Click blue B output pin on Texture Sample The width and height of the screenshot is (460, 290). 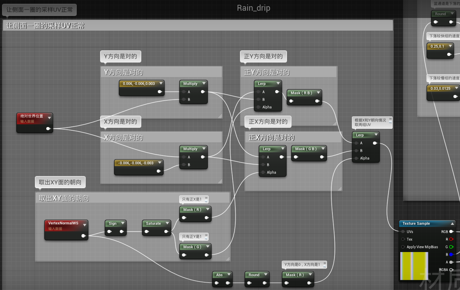[451, 254]
